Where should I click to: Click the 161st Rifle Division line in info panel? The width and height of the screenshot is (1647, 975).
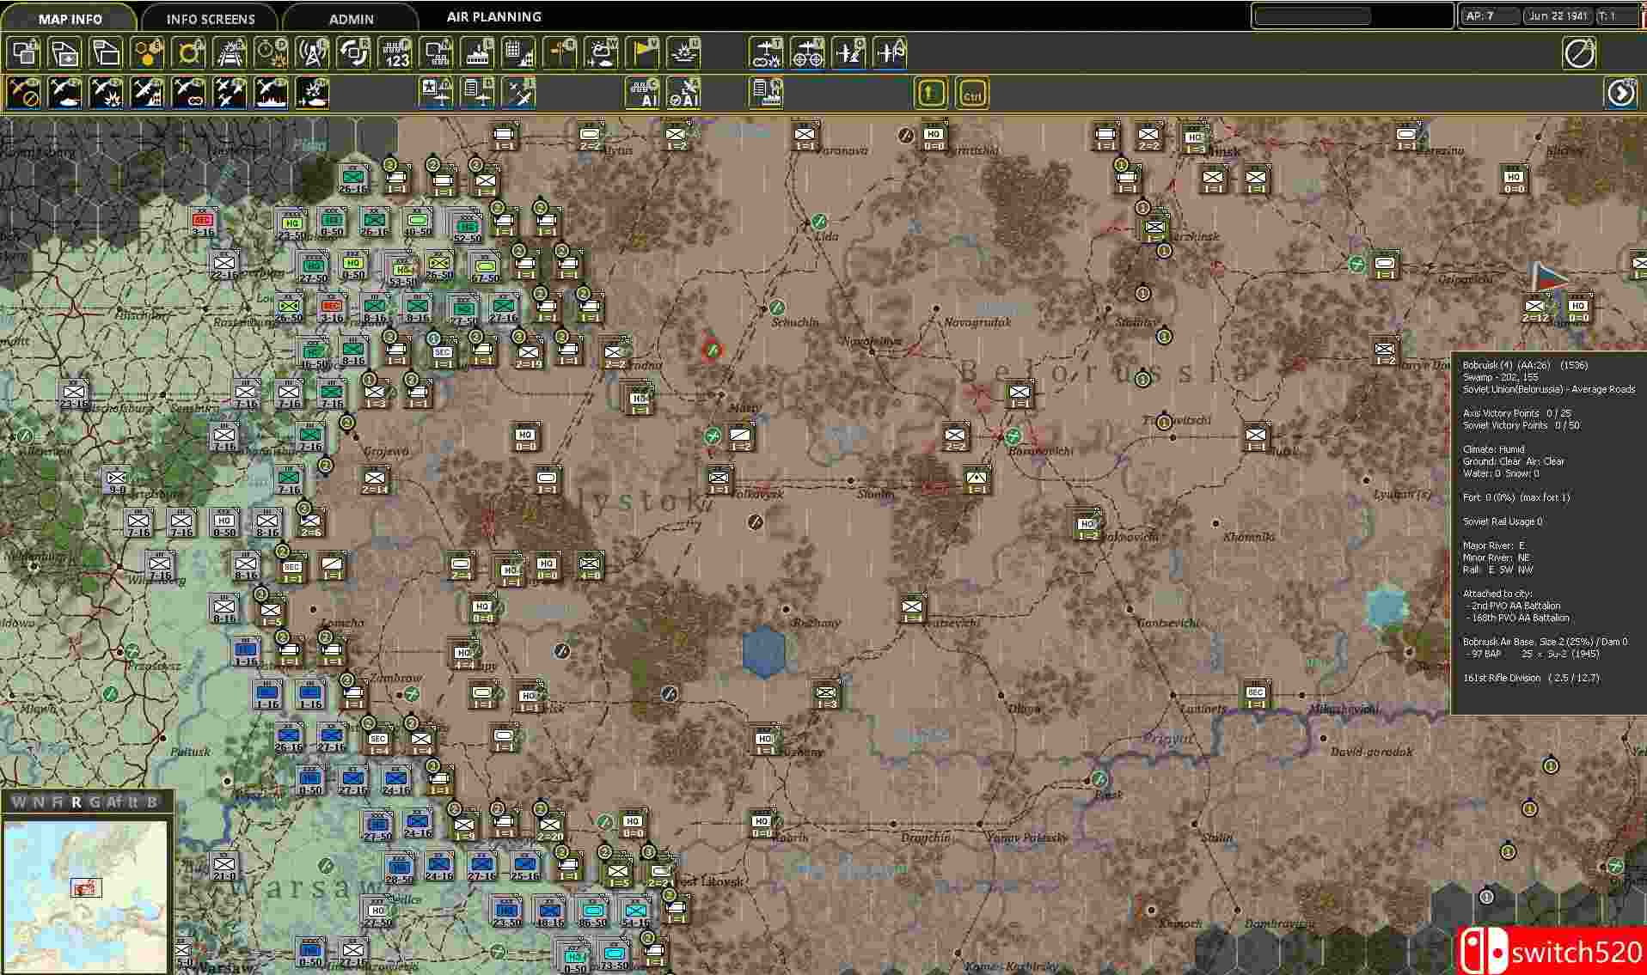click(x=1531, y=678)
